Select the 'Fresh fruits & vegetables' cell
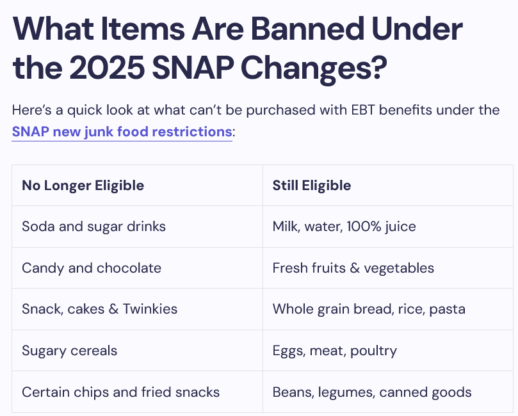The image size is (518, 416). coord(353,268)
